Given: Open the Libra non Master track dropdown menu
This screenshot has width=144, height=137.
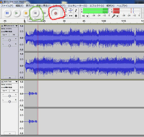Looking at the screenshot, I should click(x=16, y=26).
